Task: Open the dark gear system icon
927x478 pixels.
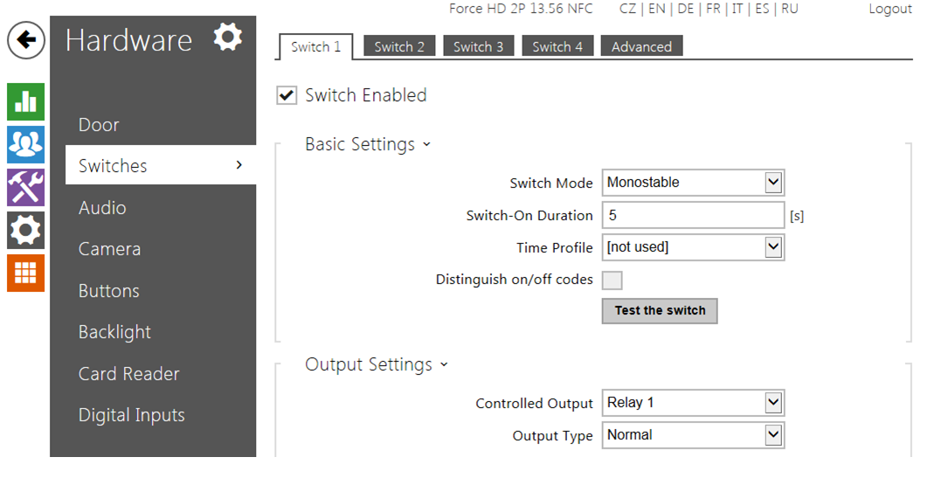Action: tap(25, 231)
